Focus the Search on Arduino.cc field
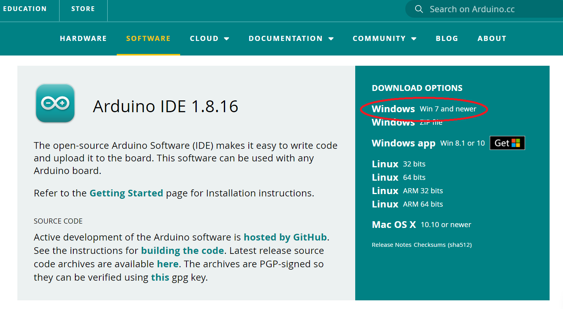Screen dimensions: 563x309 tap(484, 9)
